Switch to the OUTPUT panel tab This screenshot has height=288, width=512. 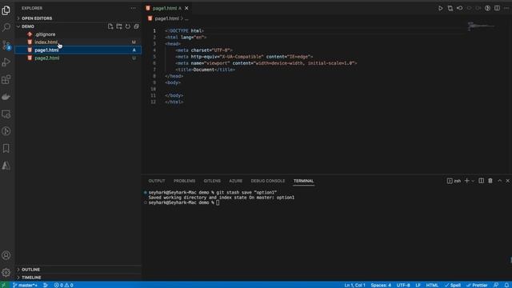(157, 181)
